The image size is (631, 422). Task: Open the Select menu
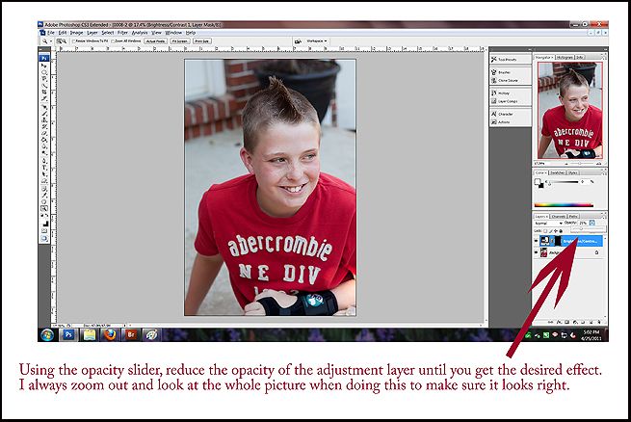[108, 33]
